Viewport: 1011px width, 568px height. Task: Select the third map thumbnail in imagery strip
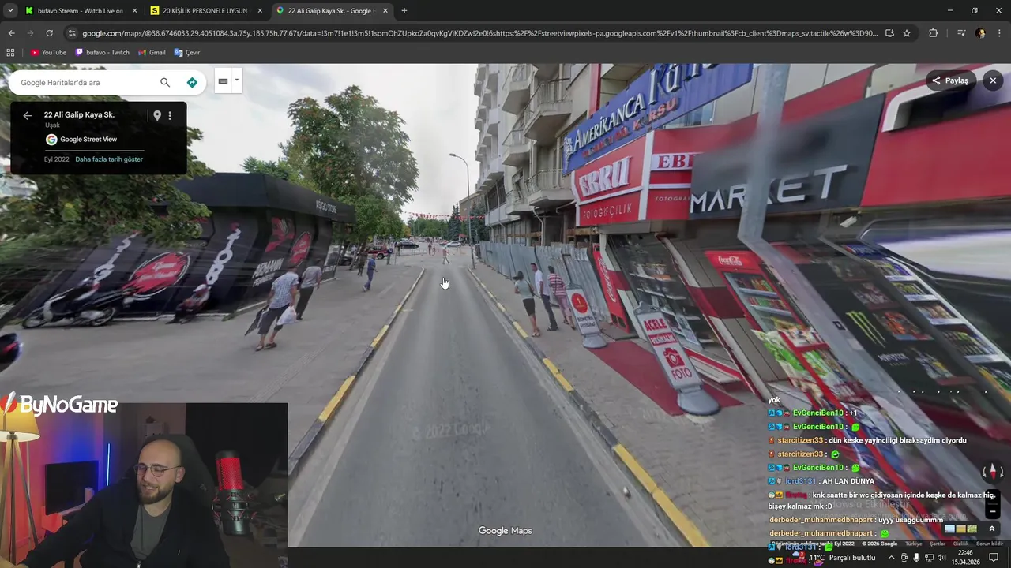click(x=972, y=529)
